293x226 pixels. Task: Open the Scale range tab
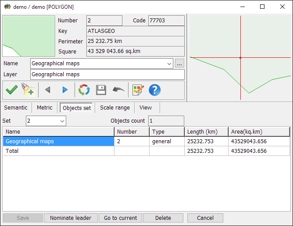115,108
